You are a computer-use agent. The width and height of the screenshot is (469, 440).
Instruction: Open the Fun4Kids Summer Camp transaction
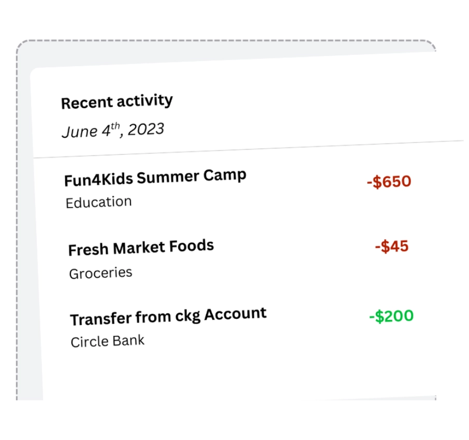tap(155, 178)
